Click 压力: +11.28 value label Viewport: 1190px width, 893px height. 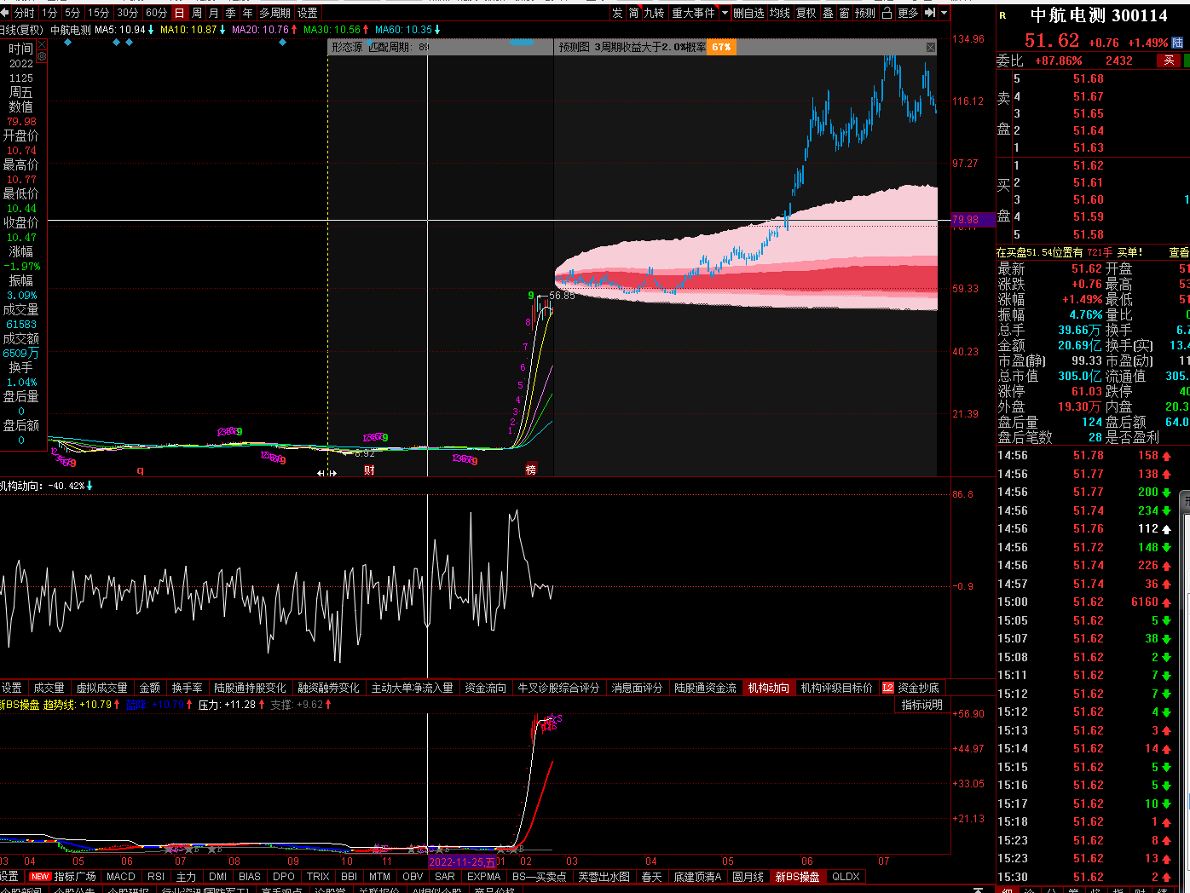(228, 705)
